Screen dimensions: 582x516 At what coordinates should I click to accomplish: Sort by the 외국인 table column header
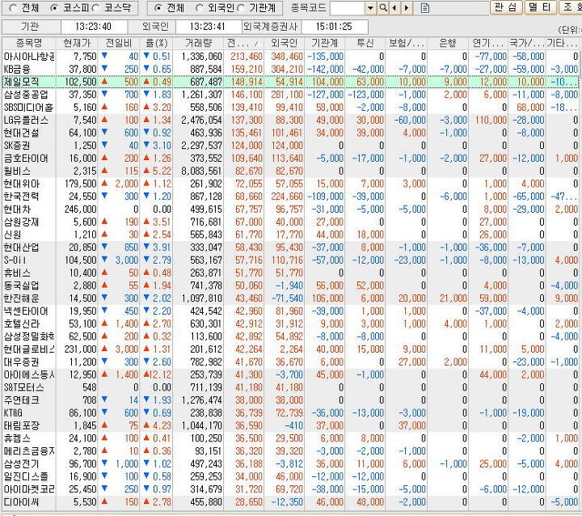click(x=284, y=43)
